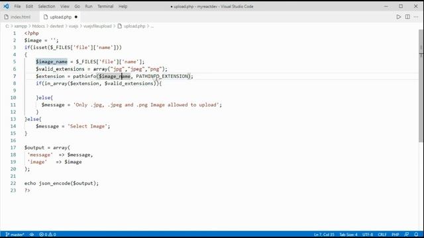Screen dimensions: 424x238
Task: Click the master branch indicator
Action: 15,235
